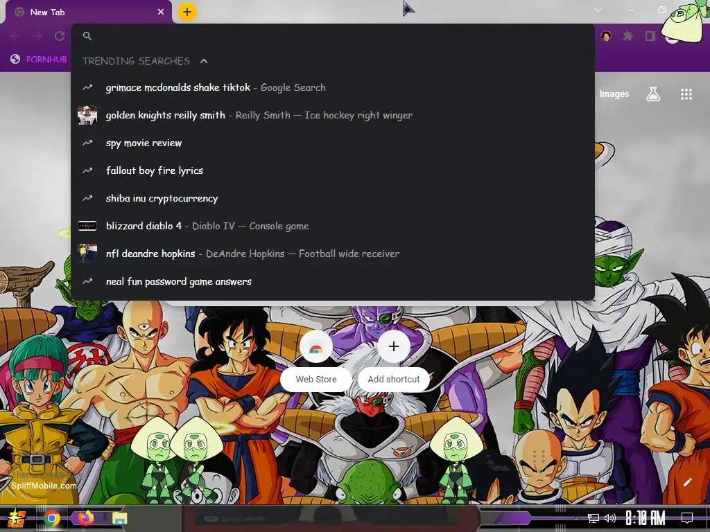Open the Web Store shortcut
The height and width of the screenshot is (532, 710).
coord(316,361)
